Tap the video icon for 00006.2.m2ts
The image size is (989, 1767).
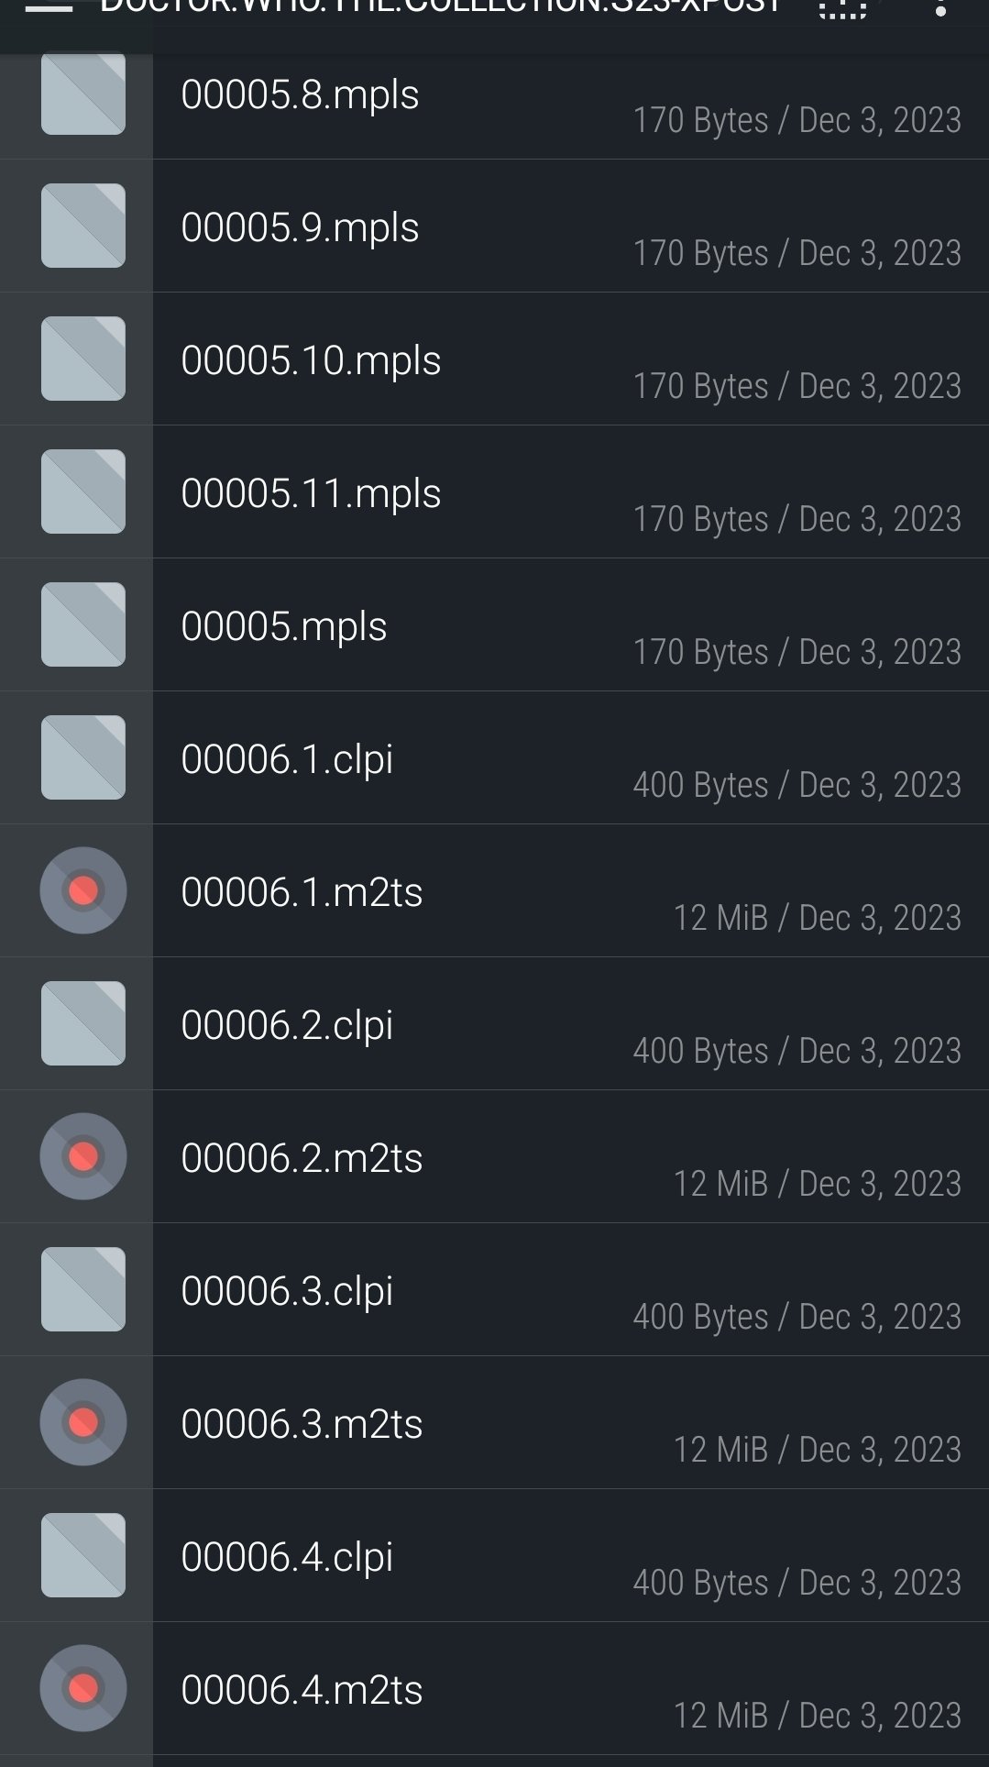(x=82, y=1156)
